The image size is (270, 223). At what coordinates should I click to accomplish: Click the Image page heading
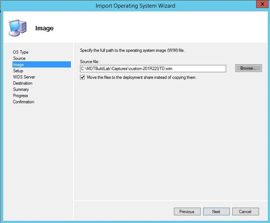coord(44,28)
